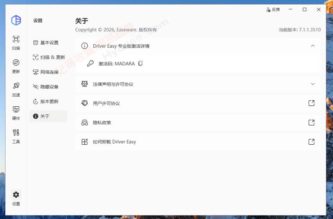
Task: Click the handshake icon beside 用户许可协议
Action: (84, 103)
